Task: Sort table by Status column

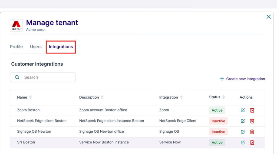Action: [x=224, y=97]
